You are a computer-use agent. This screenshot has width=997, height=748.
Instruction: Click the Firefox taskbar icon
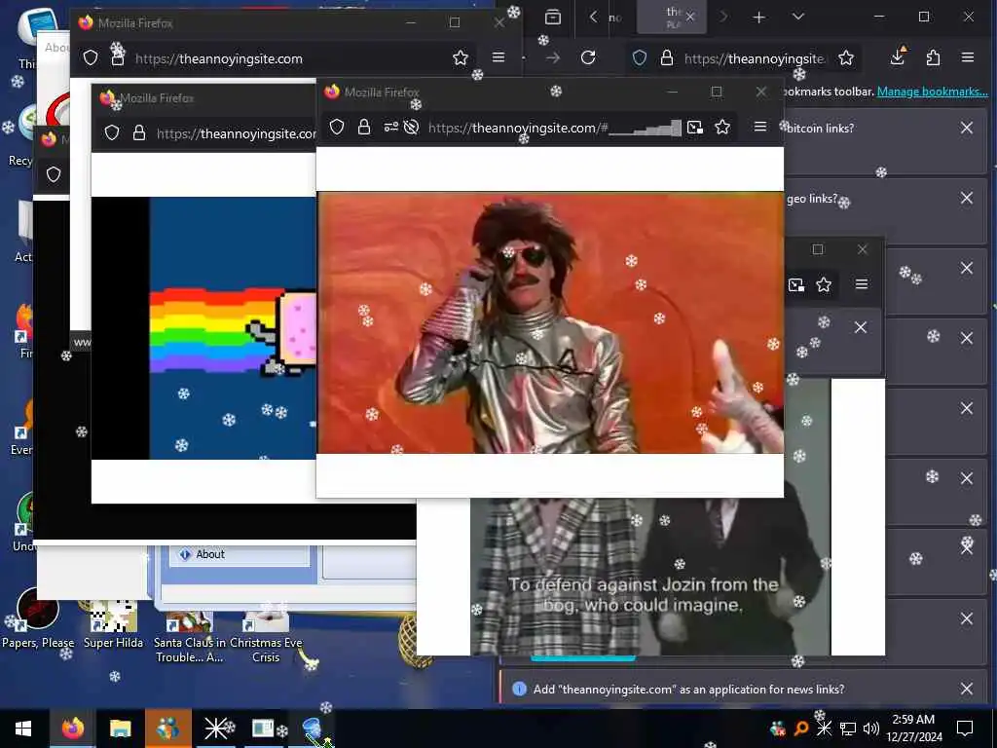[x=72, y=729]
